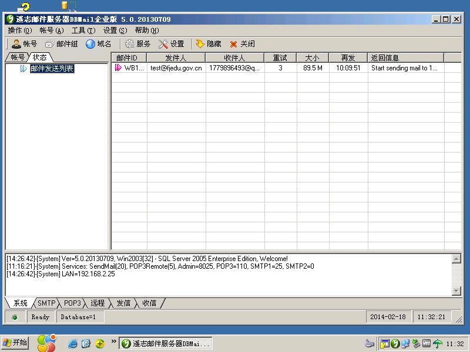Click the green status indicator light
Image resolution: width=470 pixels, height=352 pixels.
[14, 317]
